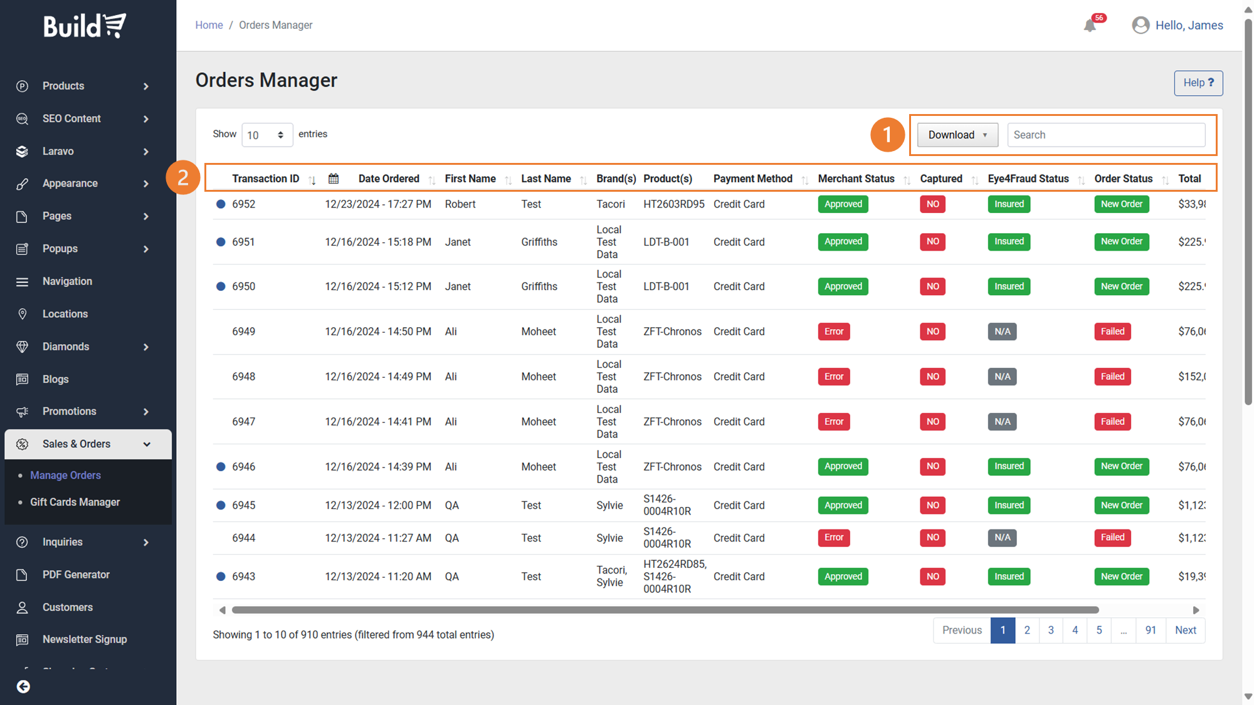Click the calendar icon in the table header
This screenshot has width=1254, height=705.
[334, 179]
